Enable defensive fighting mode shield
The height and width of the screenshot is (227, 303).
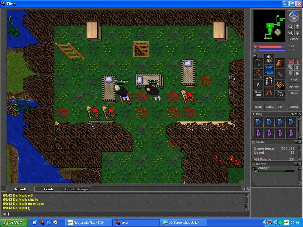click(291, 73)
